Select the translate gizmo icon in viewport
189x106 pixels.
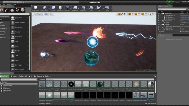[117, 14]
